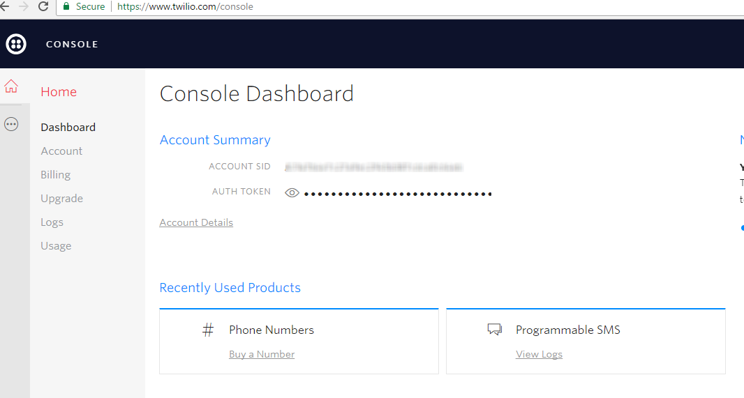744x398 pixels.
Task: Reveal auth token with eye icon
Action: pos(292,193)
